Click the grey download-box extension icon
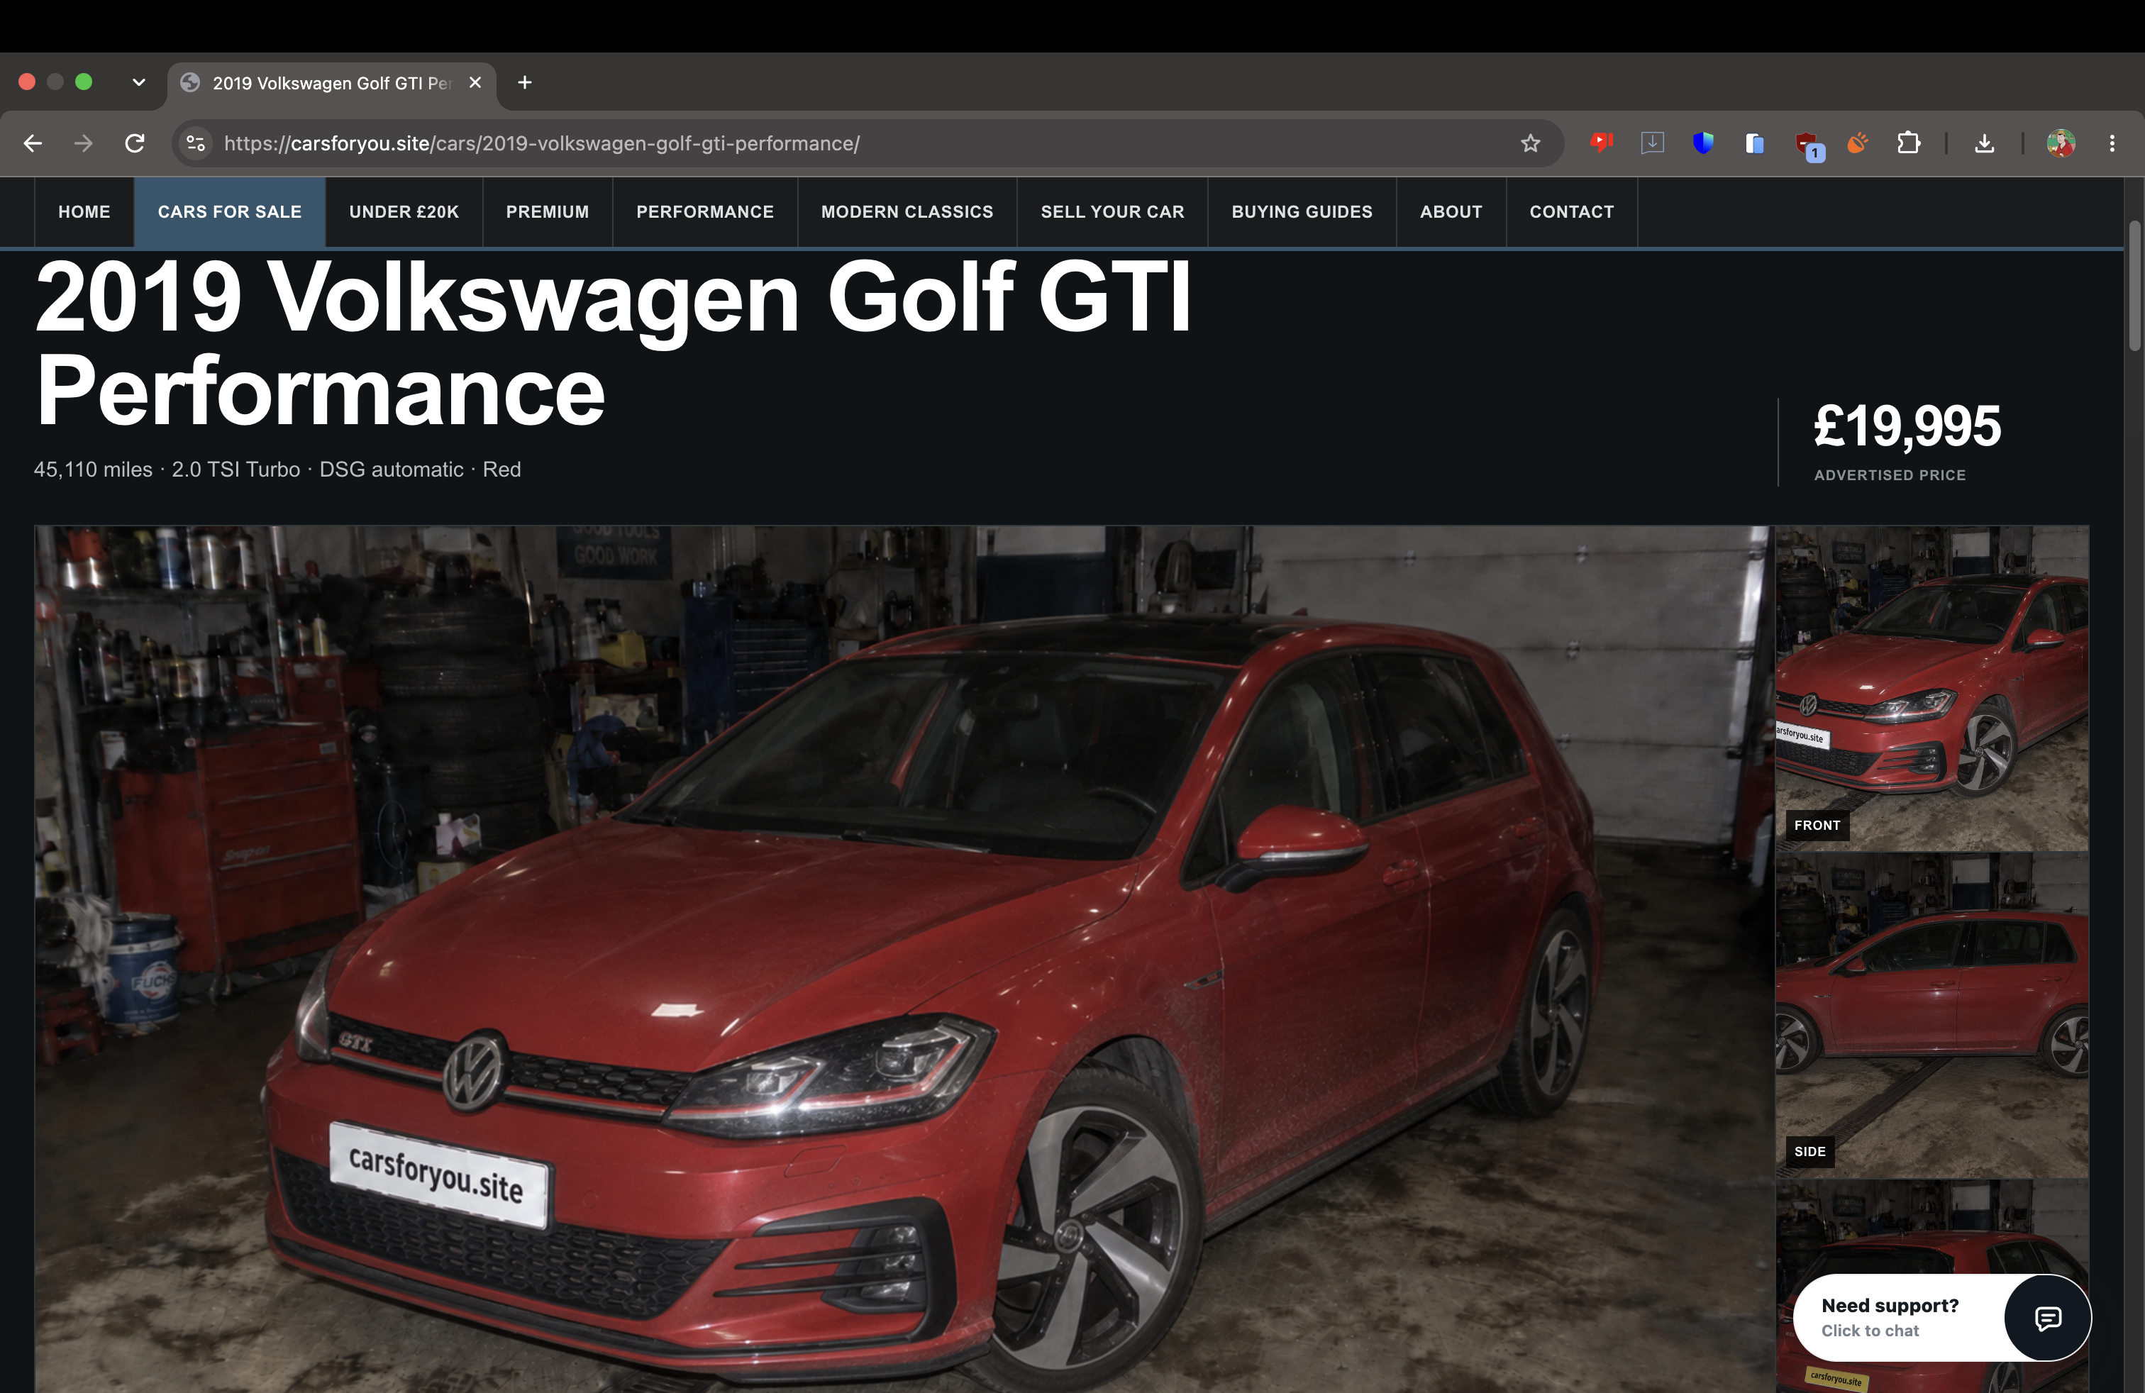 coord(1652,143)
